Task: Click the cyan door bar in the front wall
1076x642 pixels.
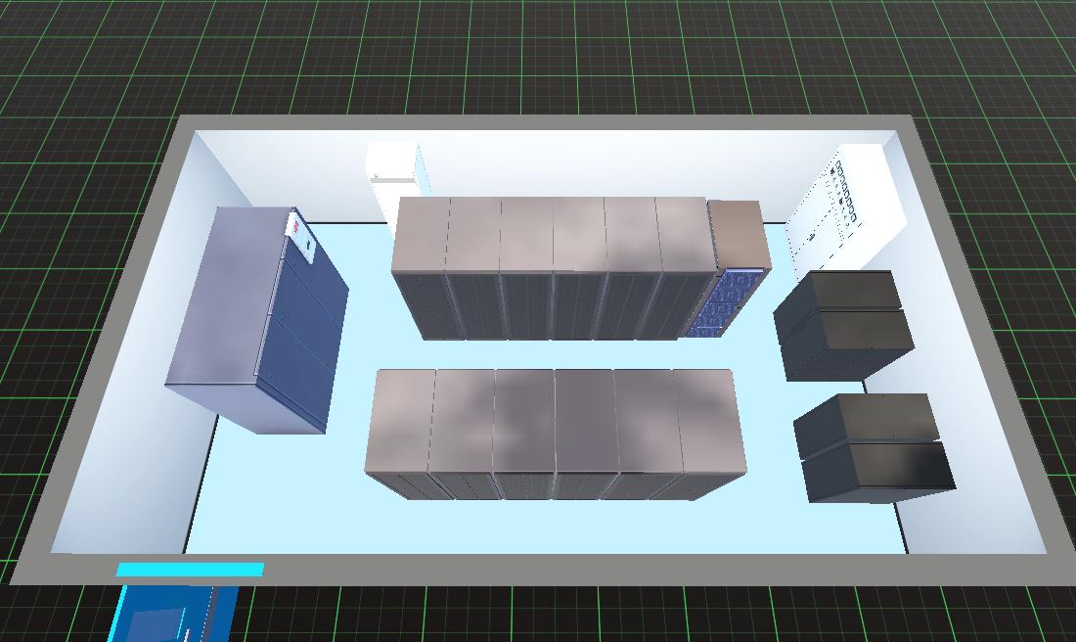Action: [x=190, y=569]
